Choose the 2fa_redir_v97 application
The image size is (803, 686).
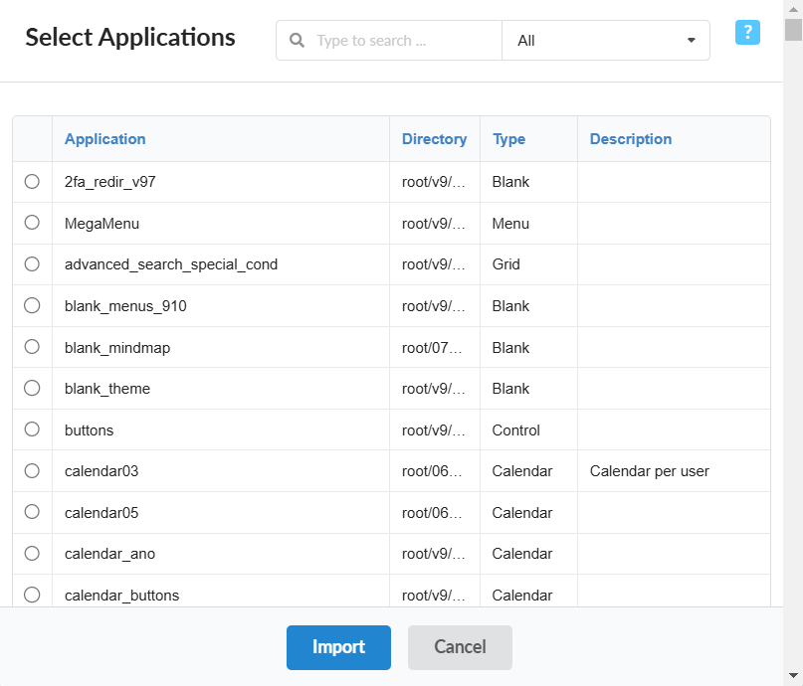(x=32, y=182)
